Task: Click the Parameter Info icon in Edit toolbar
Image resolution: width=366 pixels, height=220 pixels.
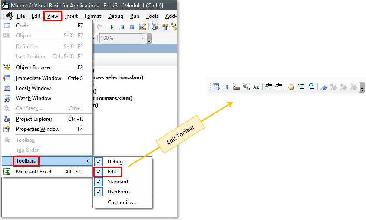Action: pos(246,87)
